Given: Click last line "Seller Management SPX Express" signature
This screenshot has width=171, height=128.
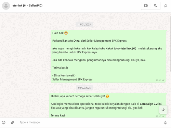Looking at the screenshot, I should (73, 80).
